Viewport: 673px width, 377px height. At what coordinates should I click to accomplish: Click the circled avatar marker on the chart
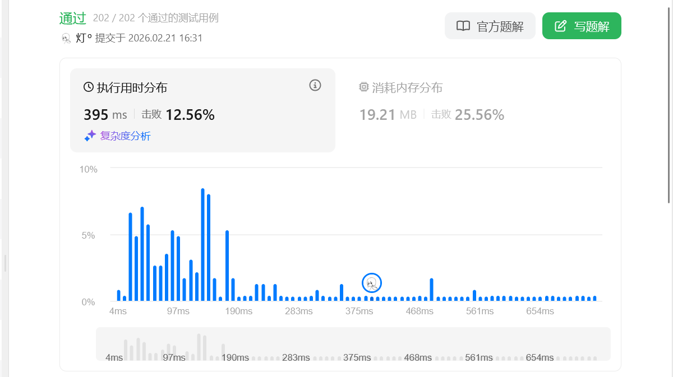click(x=372, y=283)
